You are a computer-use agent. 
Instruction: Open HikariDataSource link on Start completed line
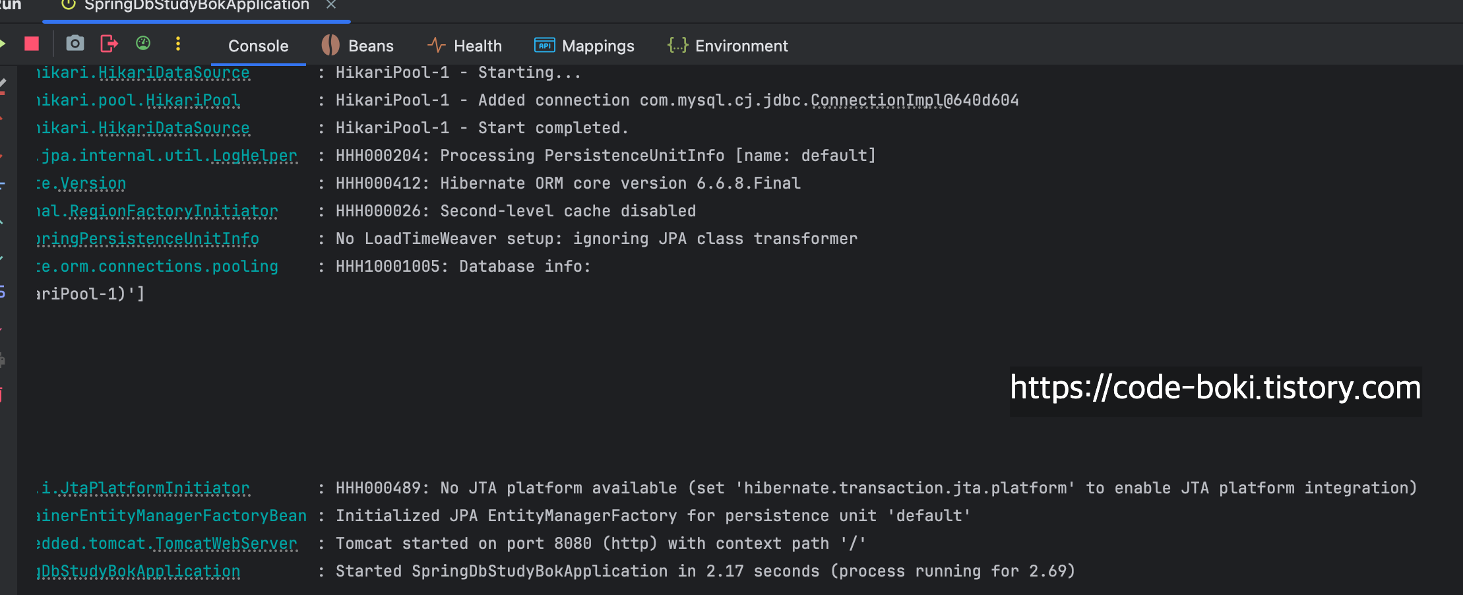tap(174, 128)
